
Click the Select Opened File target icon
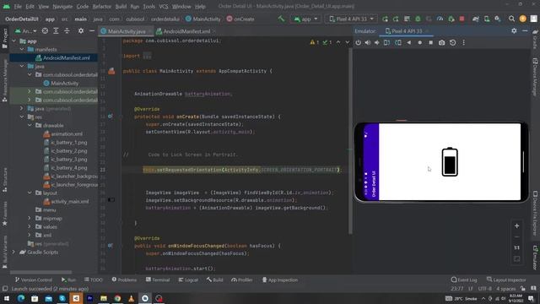(45, 31)
